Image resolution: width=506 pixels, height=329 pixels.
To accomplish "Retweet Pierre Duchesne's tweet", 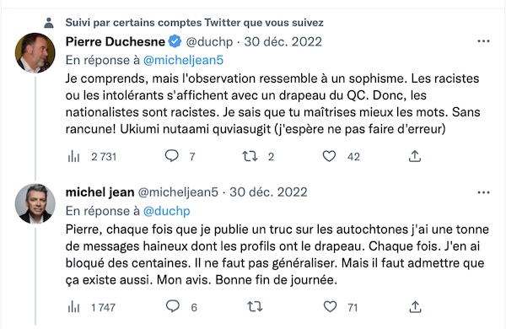I will coord(250,156).
